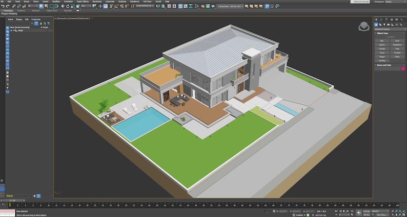
Task: Open the Help menu
Action: [167, 2]
